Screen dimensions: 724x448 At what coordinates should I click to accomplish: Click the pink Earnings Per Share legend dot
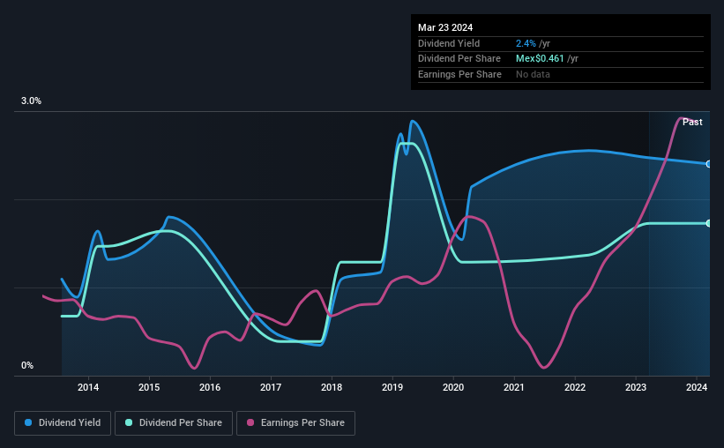tap(250, 422)
